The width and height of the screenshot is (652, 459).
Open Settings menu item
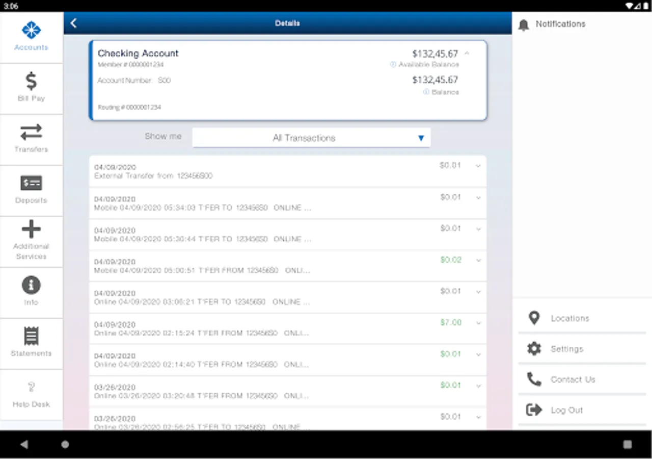582,349
